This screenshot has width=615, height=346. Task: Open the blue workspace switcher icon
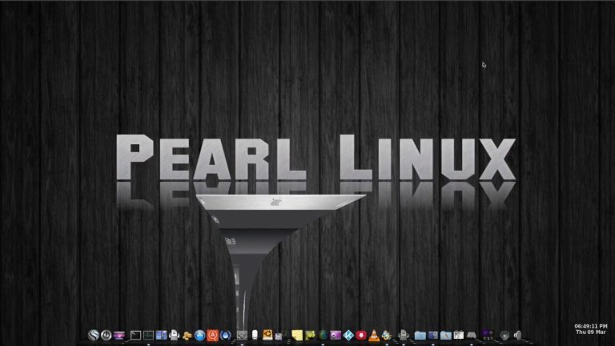pos(161,335)
